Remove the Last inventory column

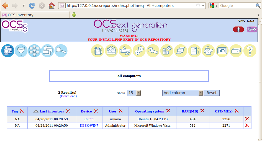[68, 111]
